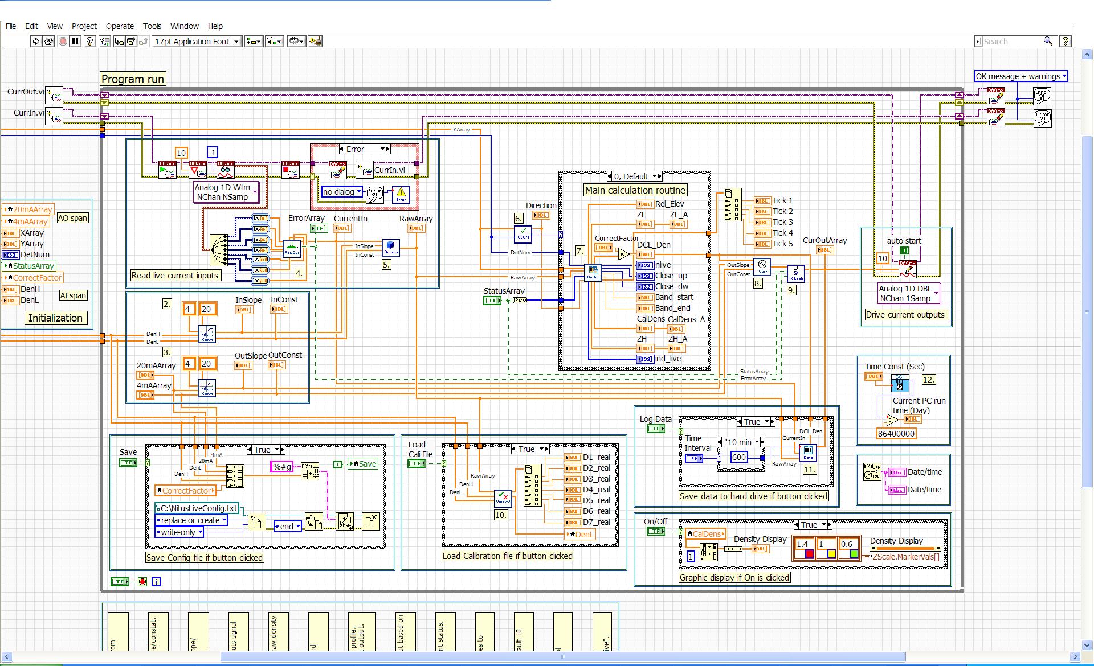The image size is (1094, 666).
Task: Click the Clean Up Diagram broom icon
Action: (x=315, y=41)
